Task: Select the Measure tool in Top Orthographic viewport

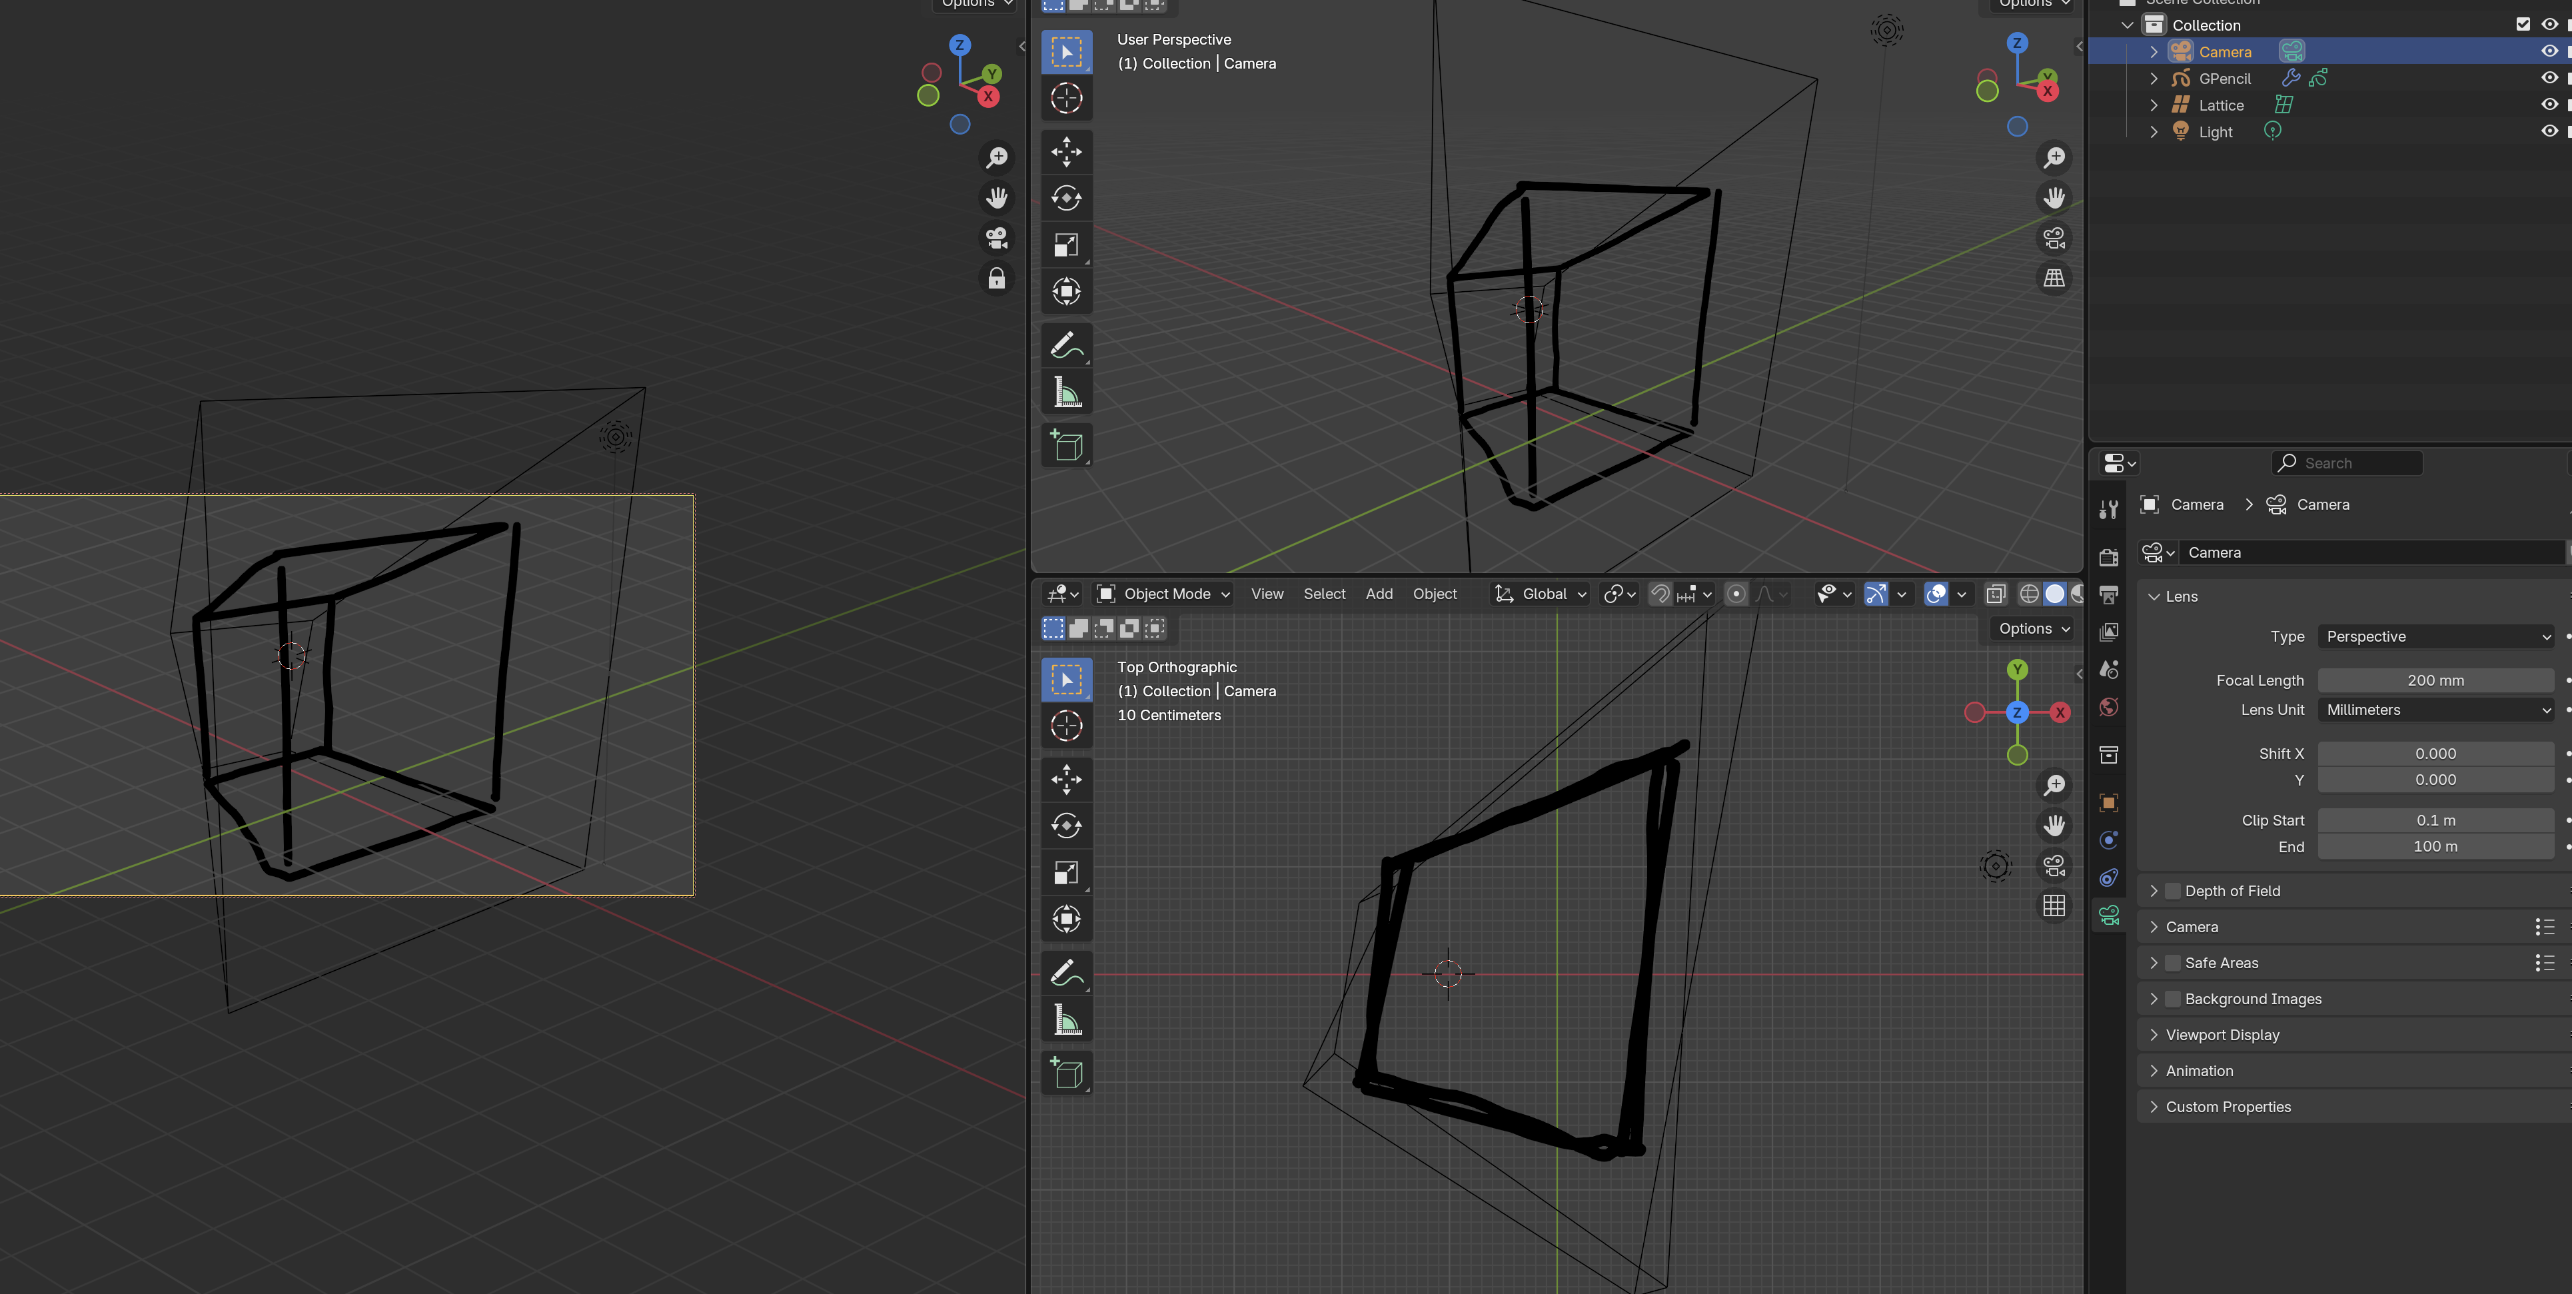Action: point(1066,1019)
